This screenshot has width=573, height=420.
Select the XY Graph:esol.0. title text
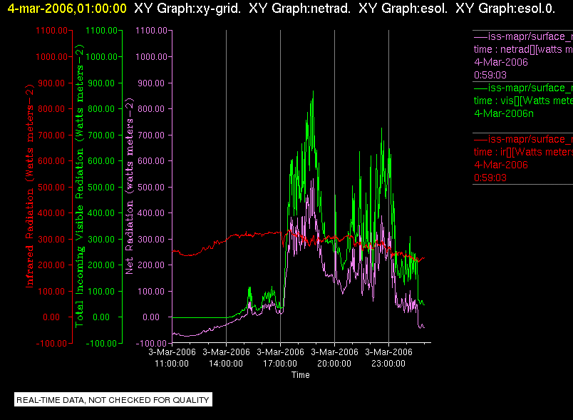click(505, 8)
